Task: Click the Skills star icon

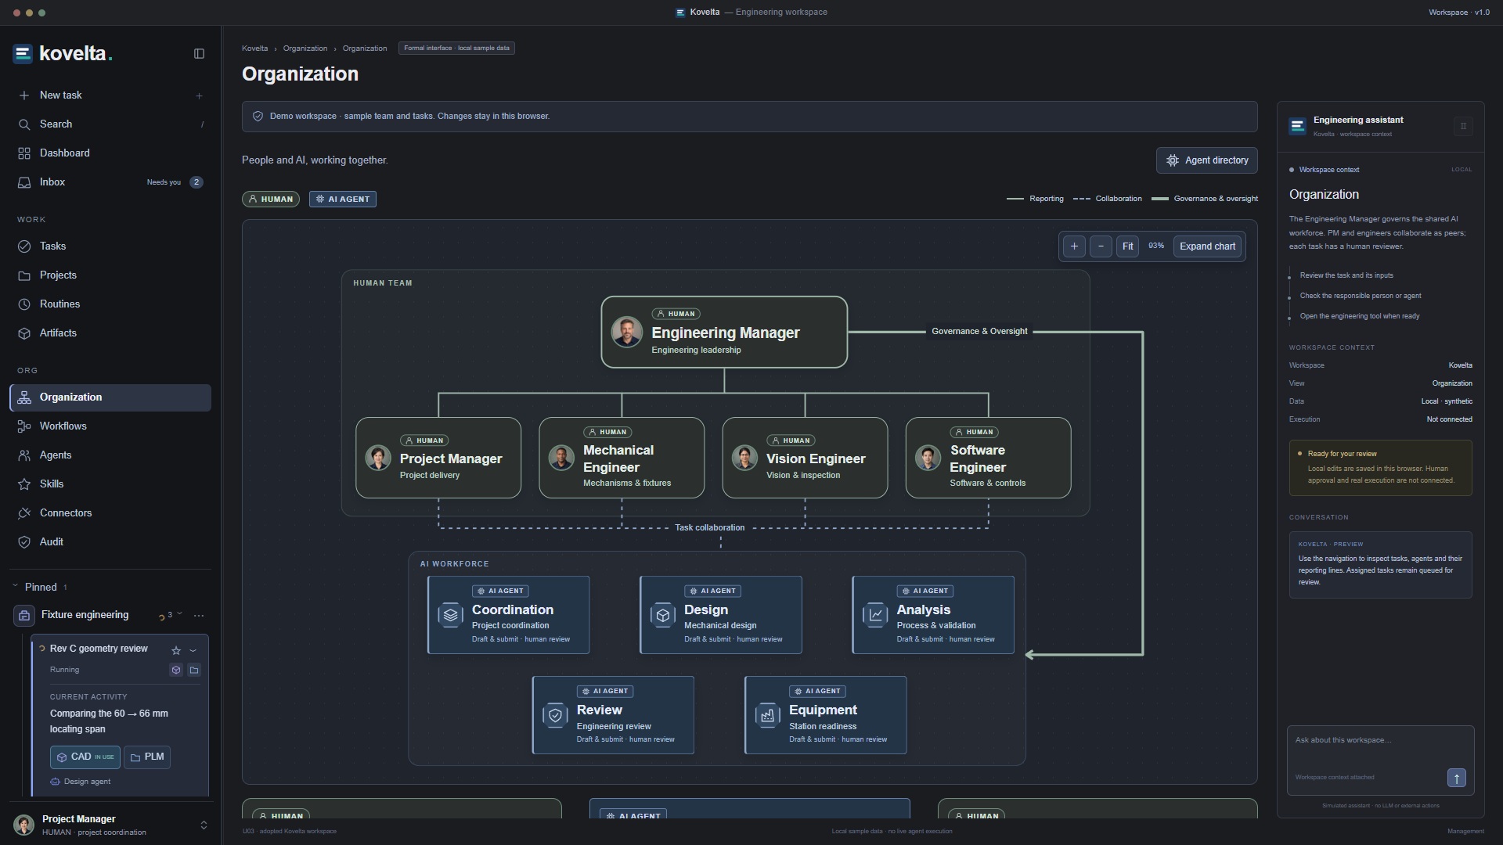Action: tap(24, 484)
